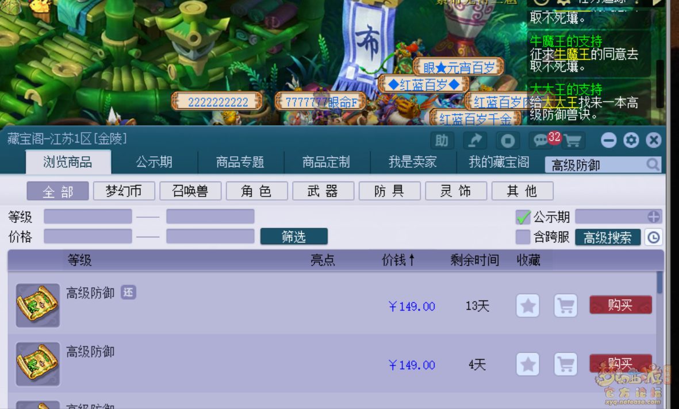Image resolution: width=679 pixels, height=409 pixels.
Task: Click the maximum 价格 input field
Action: click(x=210, y=237)
